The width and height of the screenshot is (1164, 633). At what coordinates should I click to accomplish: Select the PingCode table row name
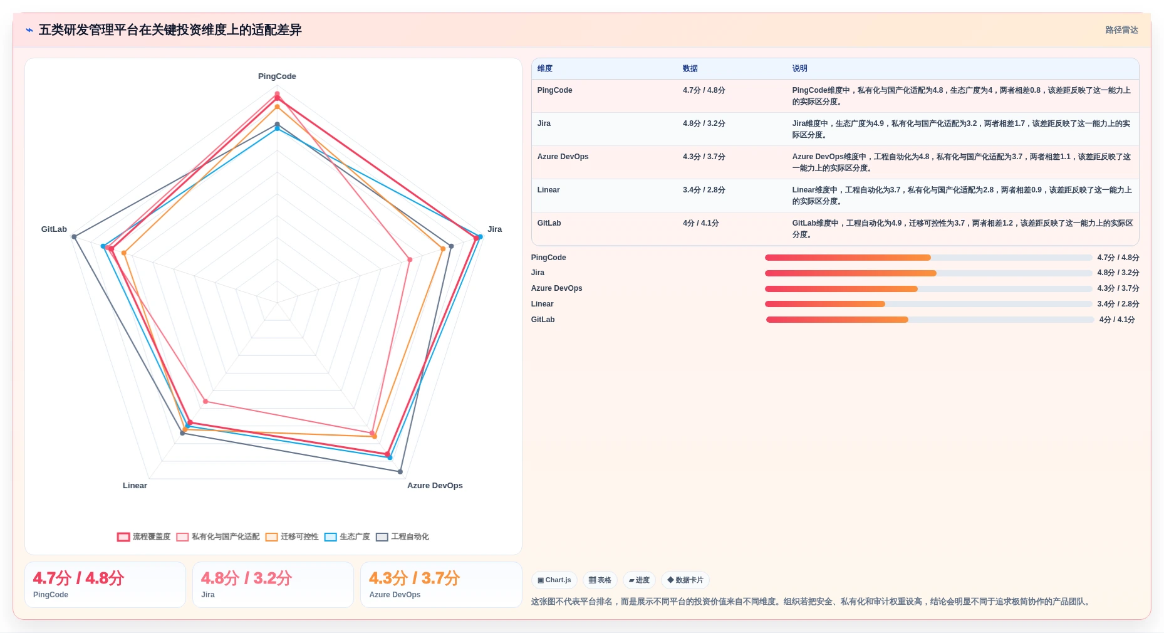pos(555,90)
